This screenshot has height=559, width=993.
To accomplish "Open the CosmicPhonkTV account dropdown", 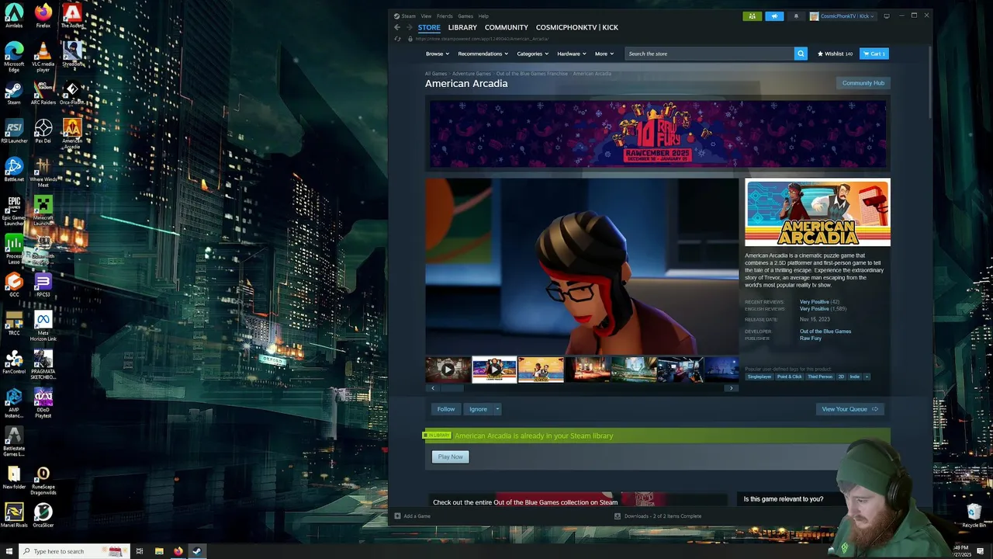I will coord(842,16).
